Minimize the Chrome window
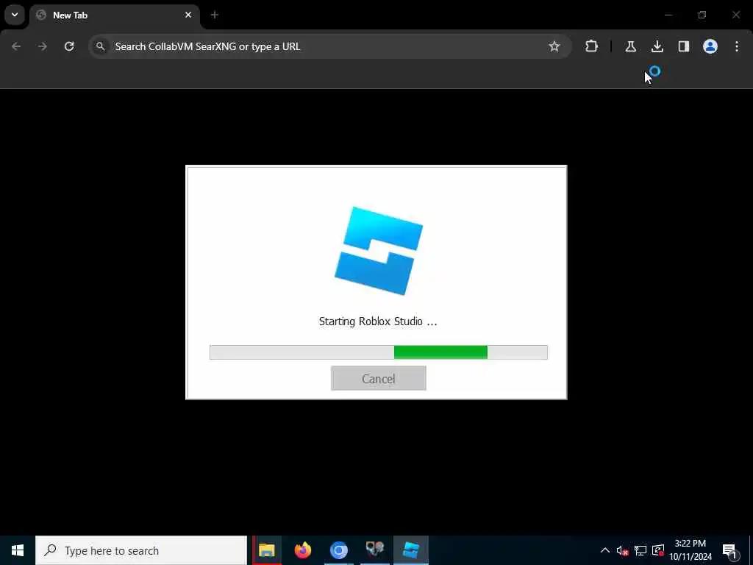This screenshot has width=753, height=565. tap(668, 15)
